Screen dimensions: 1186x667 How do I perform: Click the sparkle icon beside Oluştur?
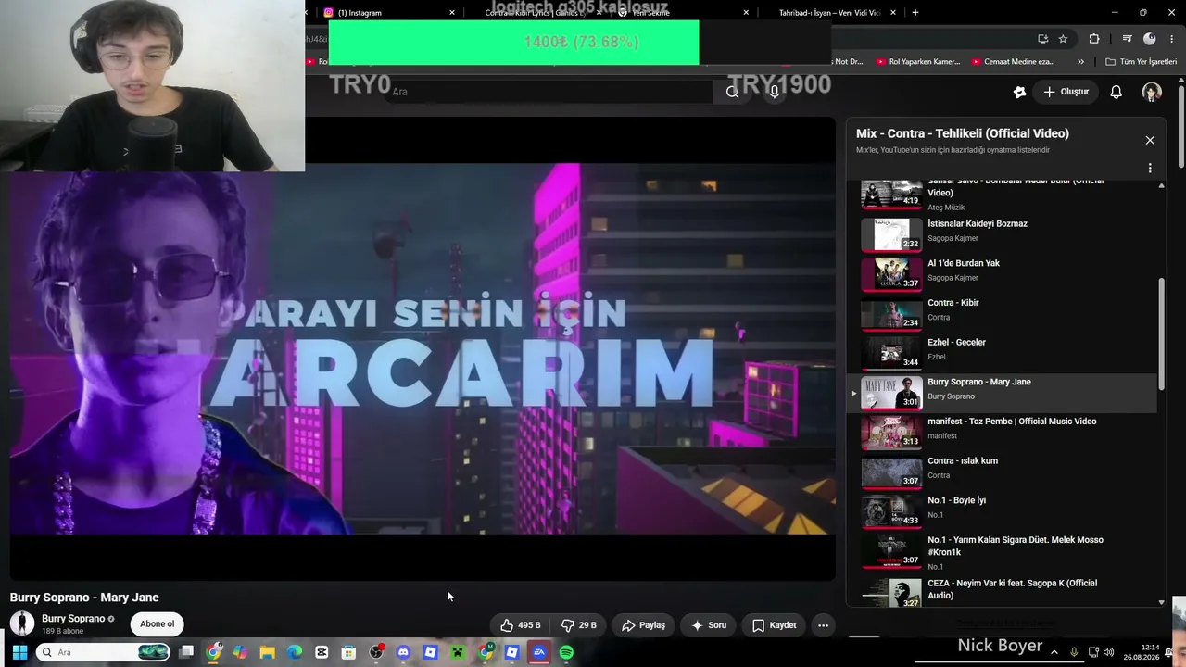tap(1019, 92)
